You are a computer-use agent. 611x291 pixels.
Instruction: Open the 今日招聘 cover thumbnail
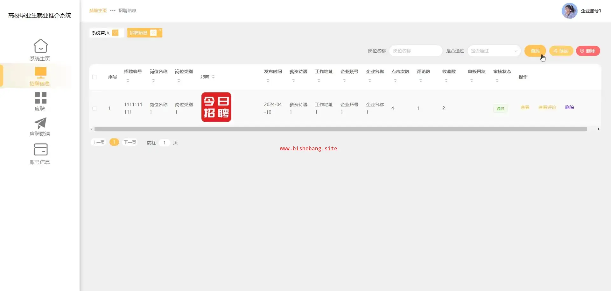tap(216, 107)
